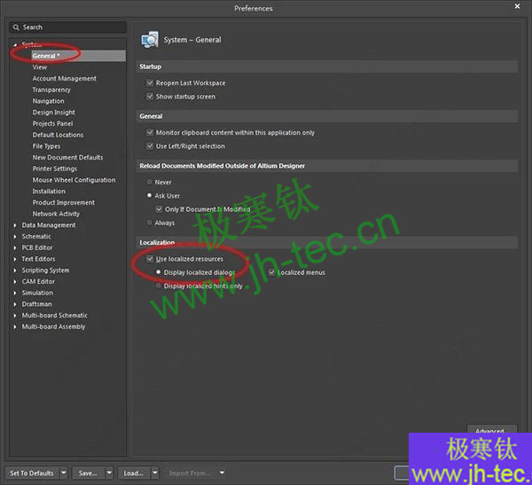The height and width of the screenshot is (485, 532).
Task: Expand the PCB Editor node
Action: 15,247
